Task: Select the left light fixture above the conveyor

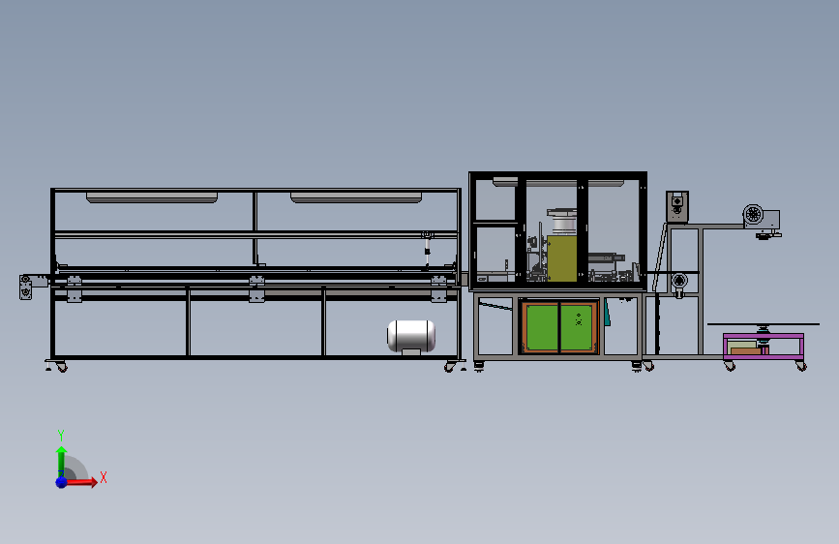Action: pyautogui.click(x=152, y=197)
